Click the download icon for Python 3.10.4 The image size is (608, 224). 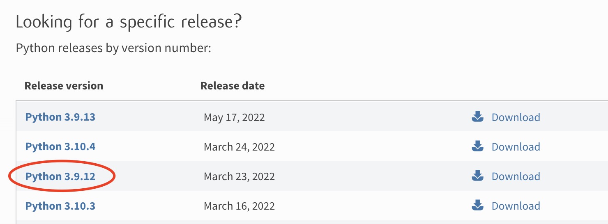point(477,146)
